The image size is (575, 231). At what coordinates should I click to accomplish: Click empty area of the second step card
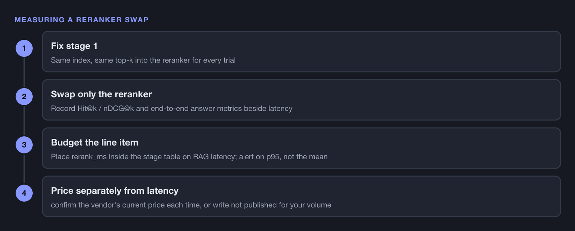pyautogui.click(x=395, y=100)
